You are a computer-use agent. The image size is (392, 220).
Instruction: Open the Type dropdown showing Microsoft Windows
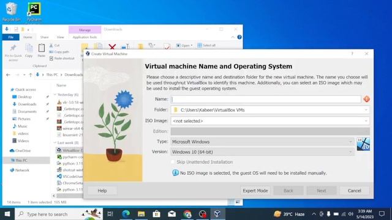263,142
